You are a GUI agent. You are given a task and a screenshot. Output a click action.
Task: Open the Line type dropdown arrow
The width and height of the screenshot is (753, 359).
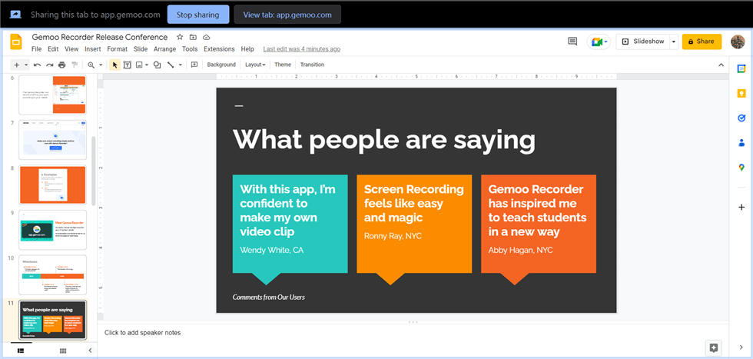pyautogui.click(x=181, y=65)
